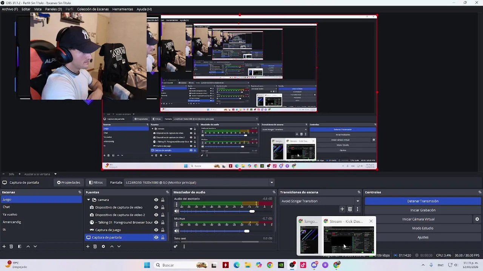The width and height of the screenshot is (483, 271).
Task: Move source down in Fuentes panel
Action: 119,247
